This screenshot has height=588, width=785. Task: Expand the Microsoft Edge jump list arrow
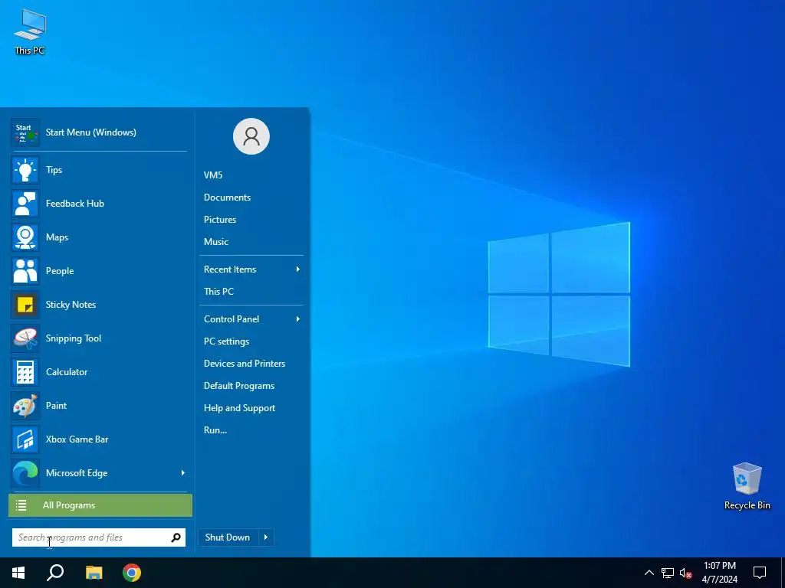[182, 473]
